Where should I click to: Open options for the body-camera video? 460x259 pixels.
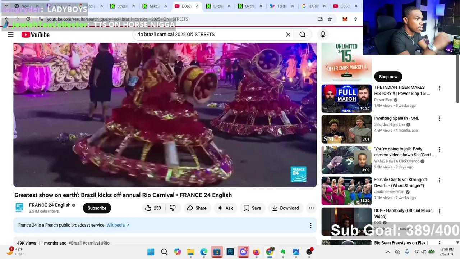[x=439, y=149]
